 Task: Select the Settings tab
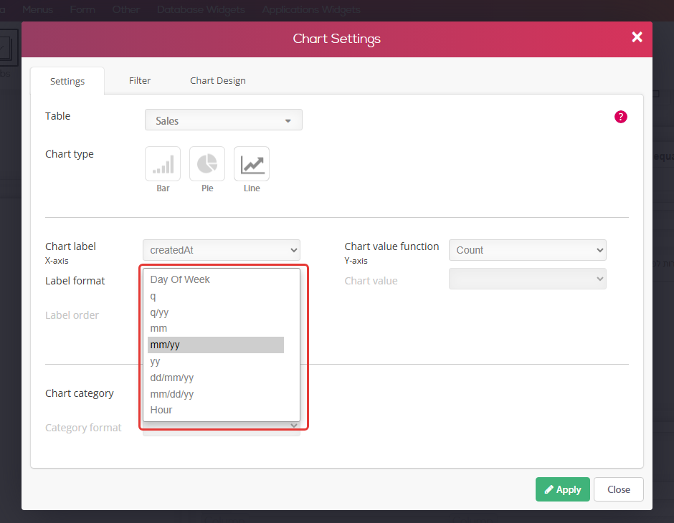click(67, 81)
